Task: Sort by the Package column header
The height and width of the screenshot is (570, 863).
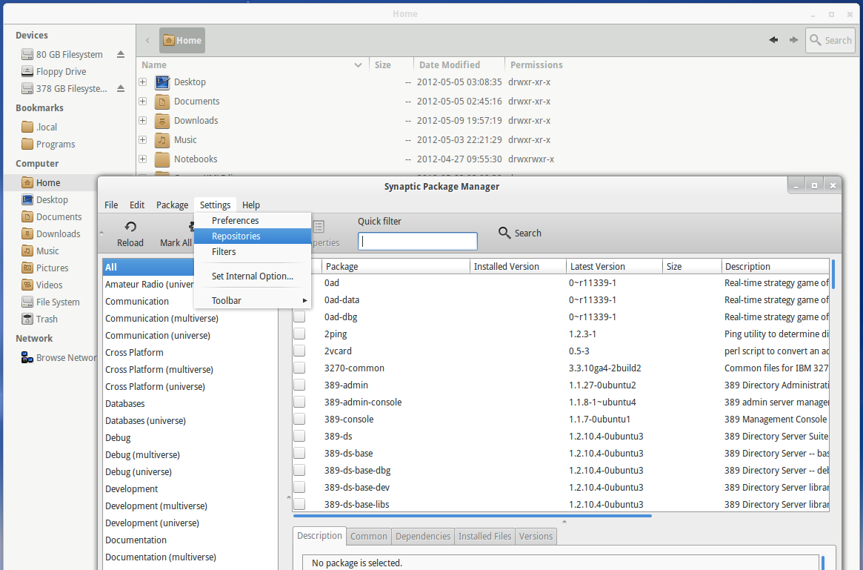Action: pos(396,267)
